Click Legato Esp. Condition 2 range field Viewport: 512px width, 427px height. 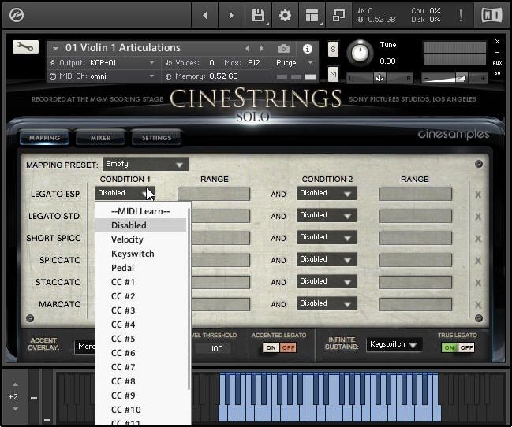point(416,194)
